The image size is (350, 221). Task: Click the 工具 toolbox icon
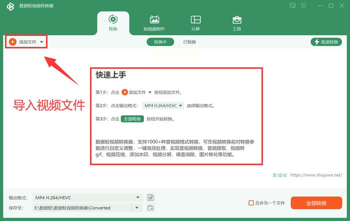[237, 19]
